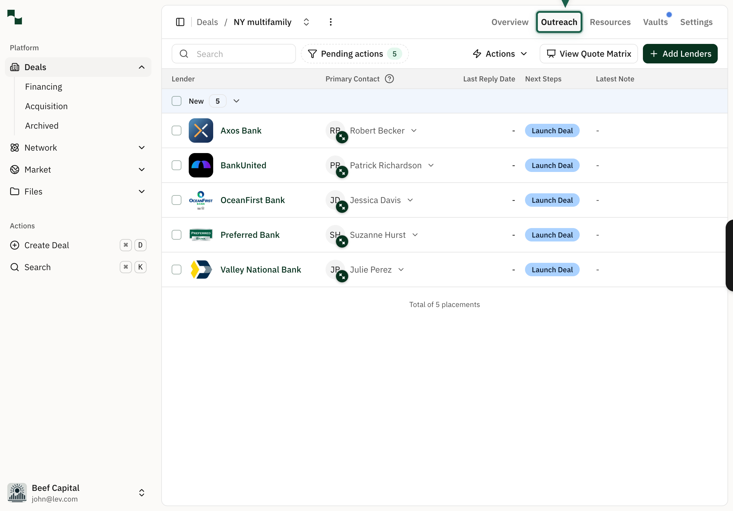
Task: Click Launch Deal for Jessica Davis row
Action: (552, 200)
